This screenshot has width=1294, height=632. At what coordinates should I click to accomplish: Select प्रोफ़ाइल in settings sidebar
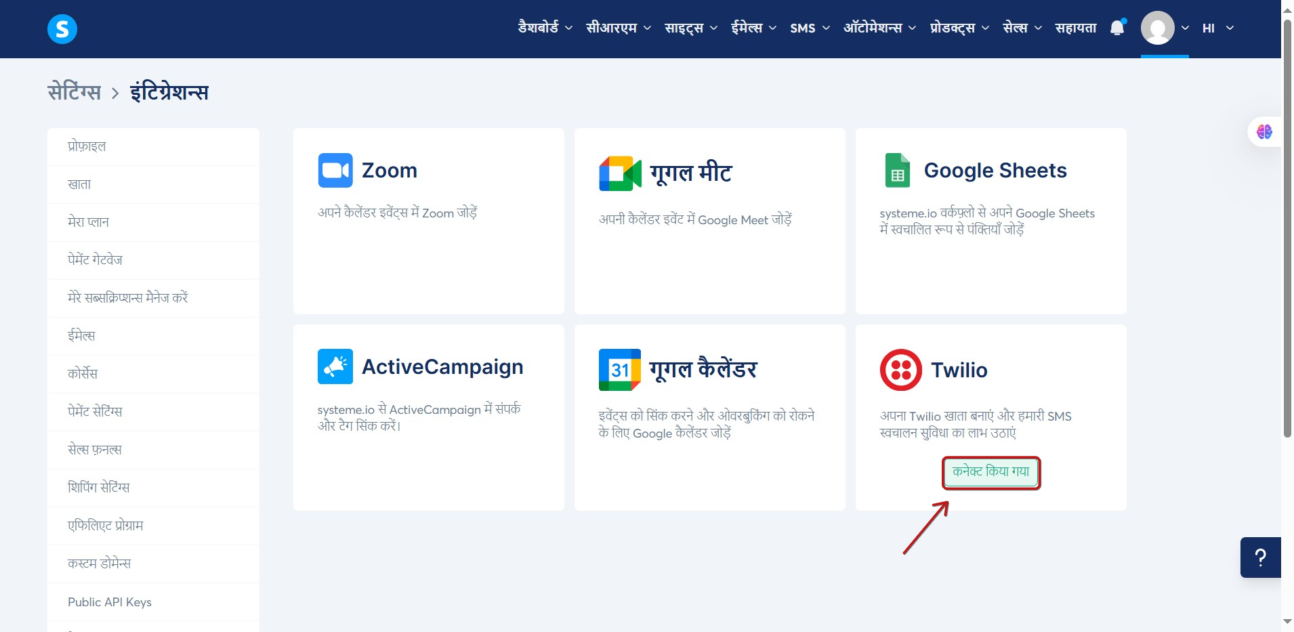pyautogui.click(x=154, y=146)
